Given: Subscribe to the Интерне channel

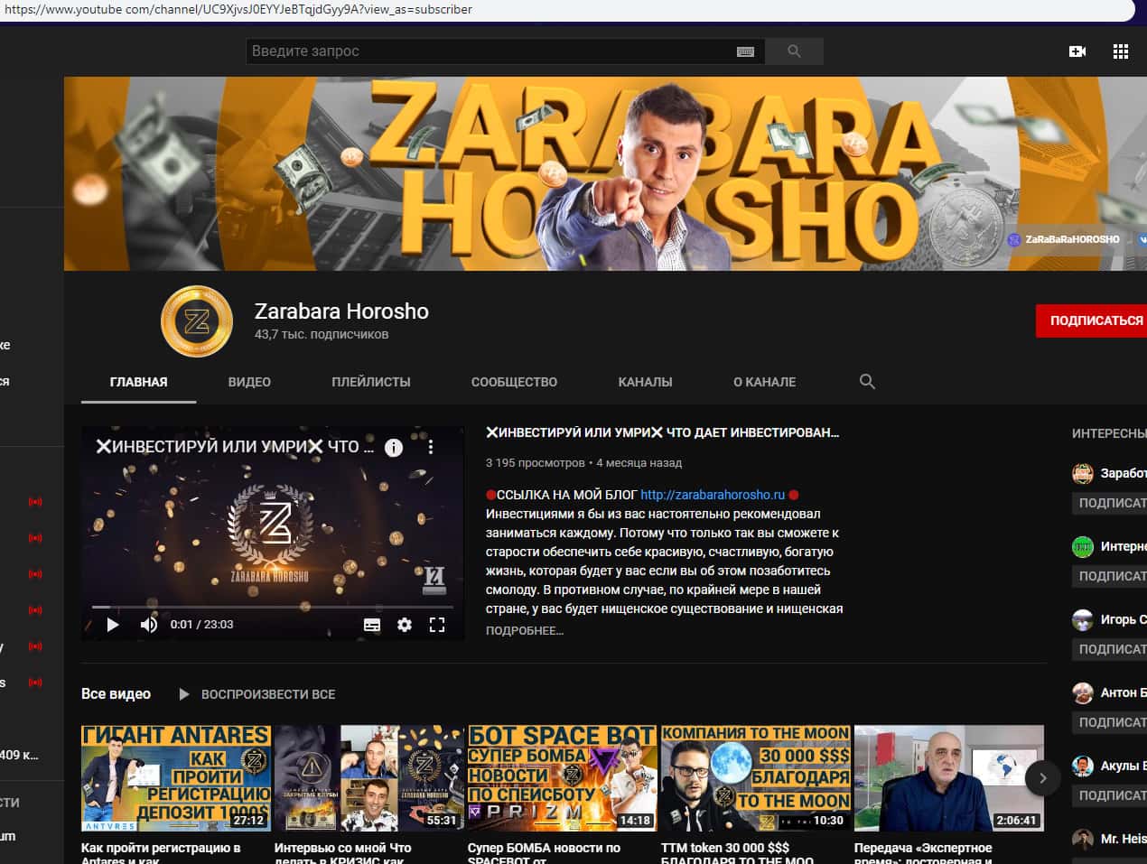Looking at the screenshot, I should click(x=1109, y=576).
